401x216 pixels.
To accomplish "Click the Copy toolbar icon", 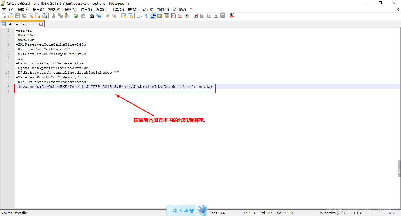I will pos(60,16).
